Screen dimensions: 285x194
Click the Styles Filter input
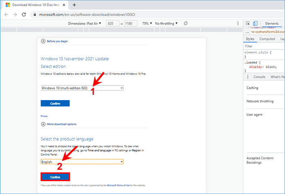264,46
